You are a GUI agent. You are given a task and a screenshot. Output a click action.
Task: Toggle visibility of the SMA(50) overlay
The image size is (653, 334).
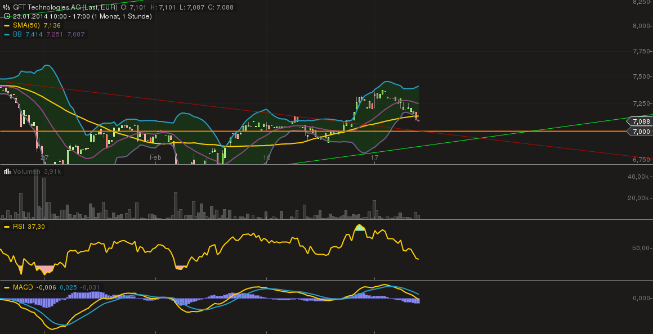8,25
